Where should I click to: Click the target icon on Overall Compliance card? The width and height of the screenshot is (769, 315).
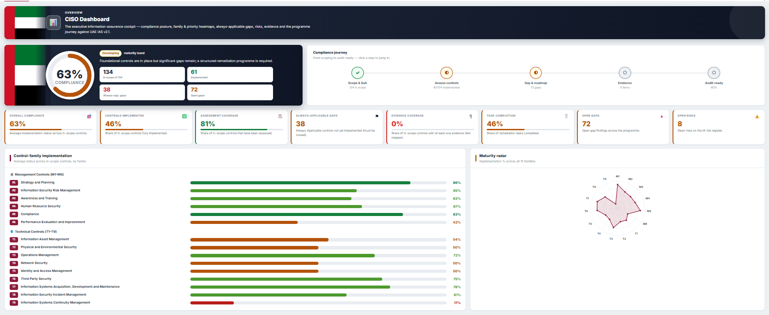pos(89,117)
